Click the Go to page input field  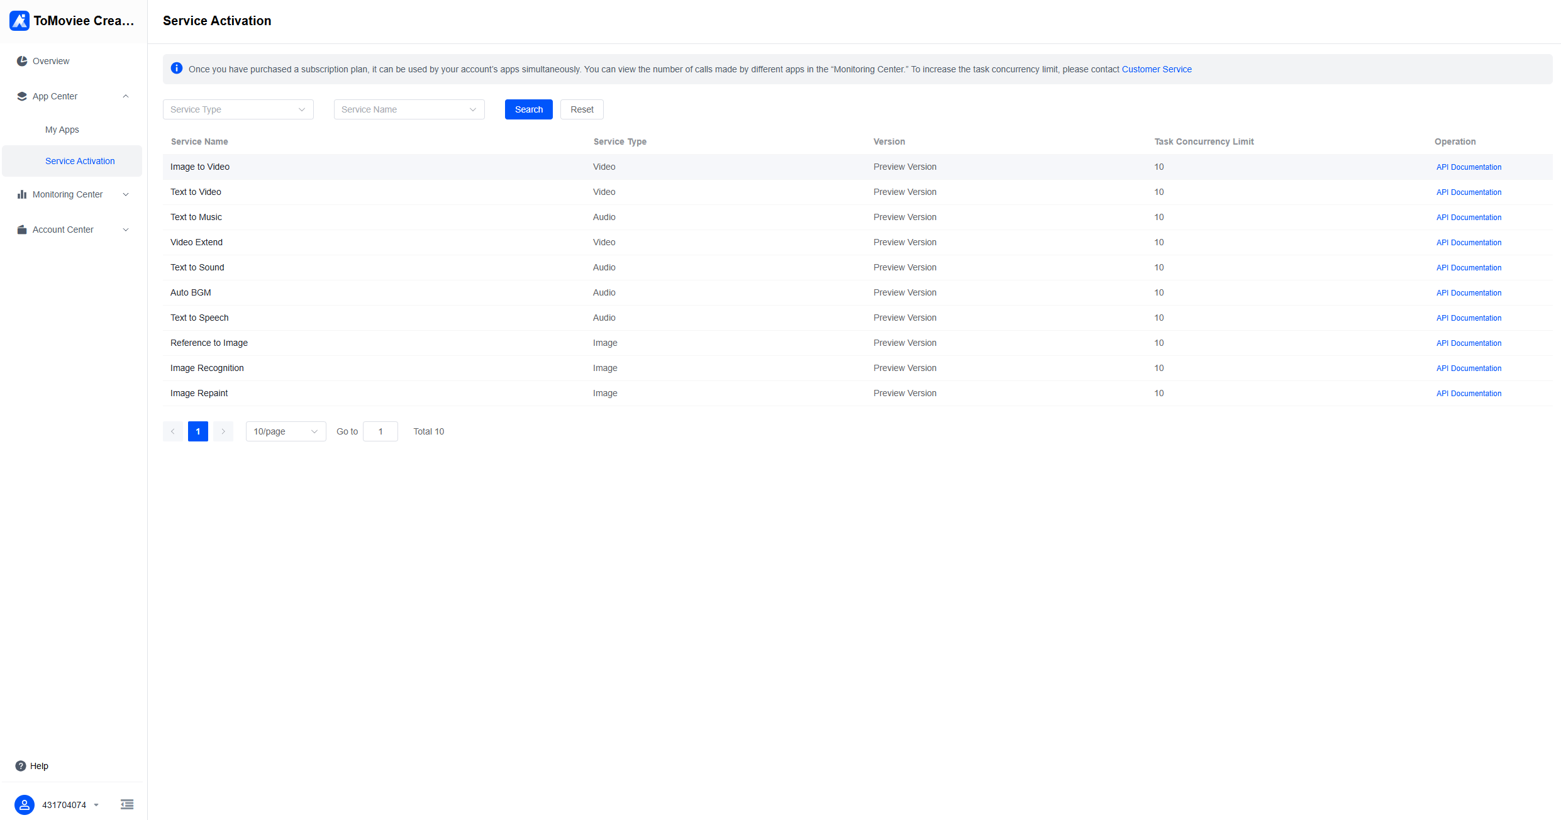pyautogui.click(x=381, y=431)
